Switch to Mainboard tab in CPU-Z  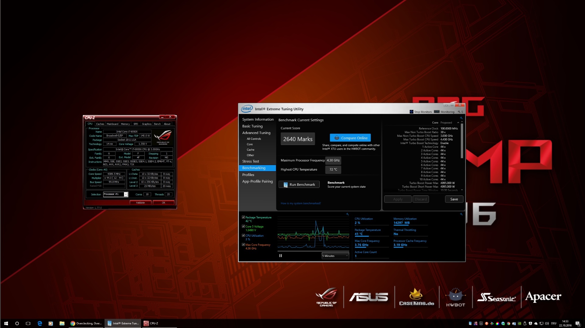[x=112, y=124]
